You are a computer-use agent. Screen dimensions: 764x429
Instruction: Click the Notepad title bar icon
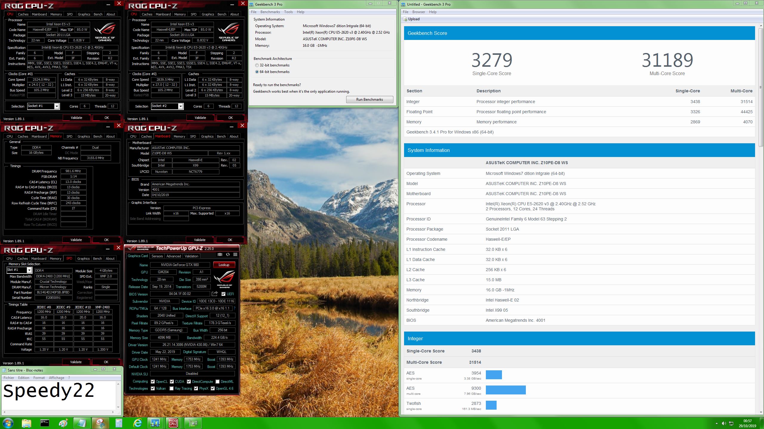point(4,370)
